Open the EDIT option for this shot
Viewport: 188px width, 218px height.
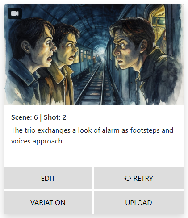pyautogui.click(x=48, y=178)
